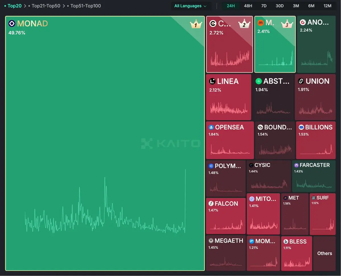
Task: Click the BILLIONS logo icon
Action: tap(301, 127)
